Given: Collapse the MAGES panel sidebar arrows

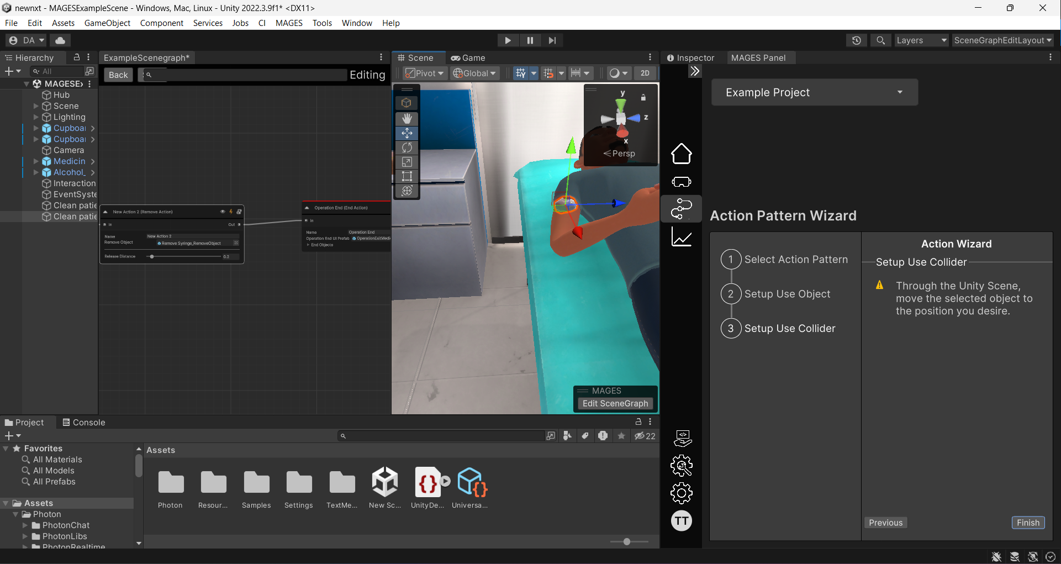Looking at the screenshot, I should (x=695, y=71).
